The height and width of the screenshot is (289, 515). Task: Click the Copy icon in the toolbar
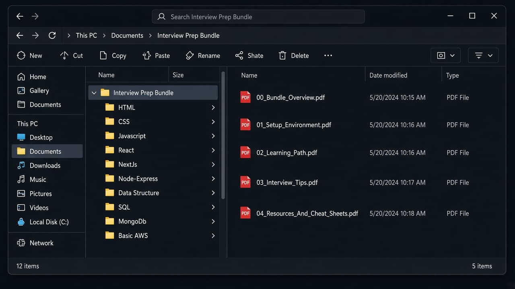[x=103, y=55]
